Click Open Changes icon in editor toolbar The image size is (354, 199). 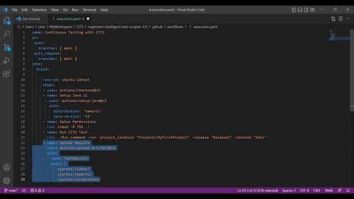[333, 19]
